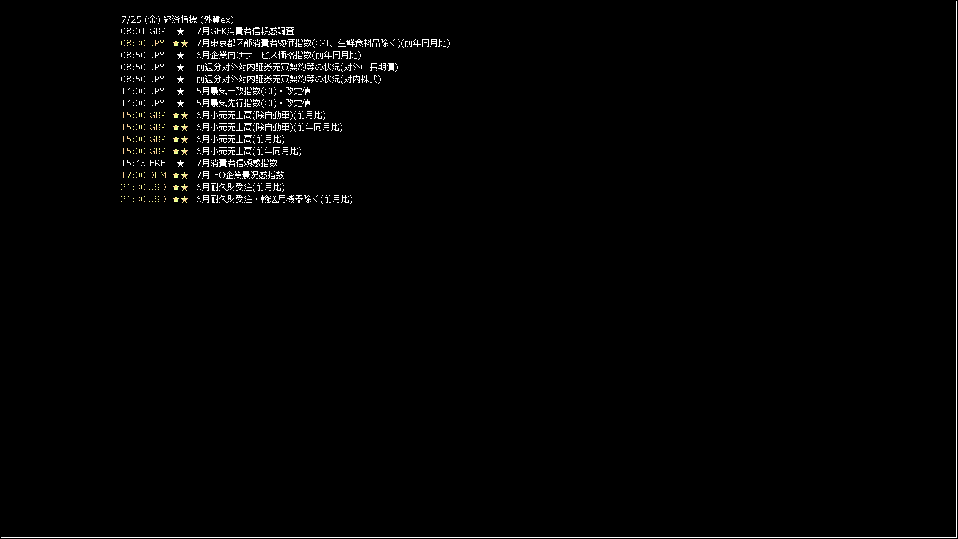Image resolution: width=958 pixels, height=539 pixels.
Task: Click the double stars on the 08:30 JPY row
Action: click(180, 43)
